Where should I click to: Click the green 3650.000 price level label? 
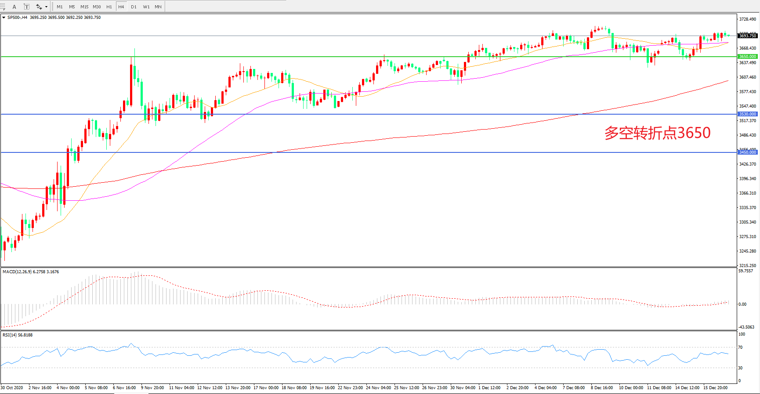(x=747, y=57)
